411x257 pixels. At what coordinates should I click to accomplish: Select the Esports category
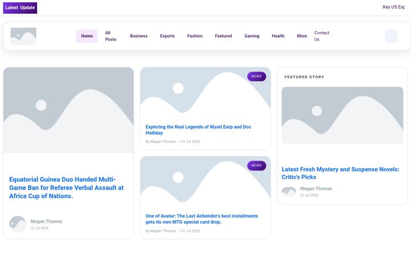[167, 36]
